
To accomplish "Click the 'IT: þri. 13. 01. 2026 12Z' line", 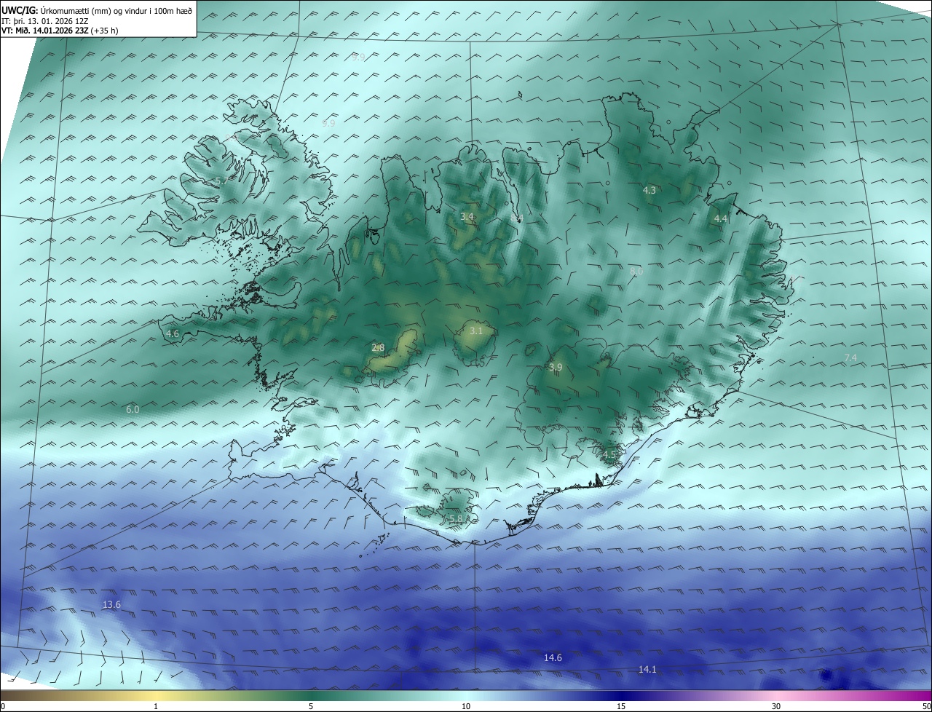I will tap(46, 22).
